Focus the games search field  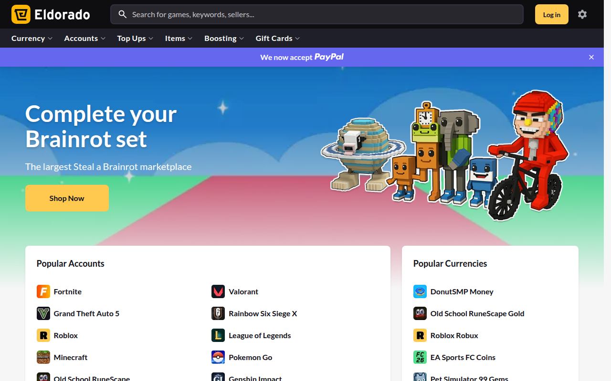pos(317,14)
